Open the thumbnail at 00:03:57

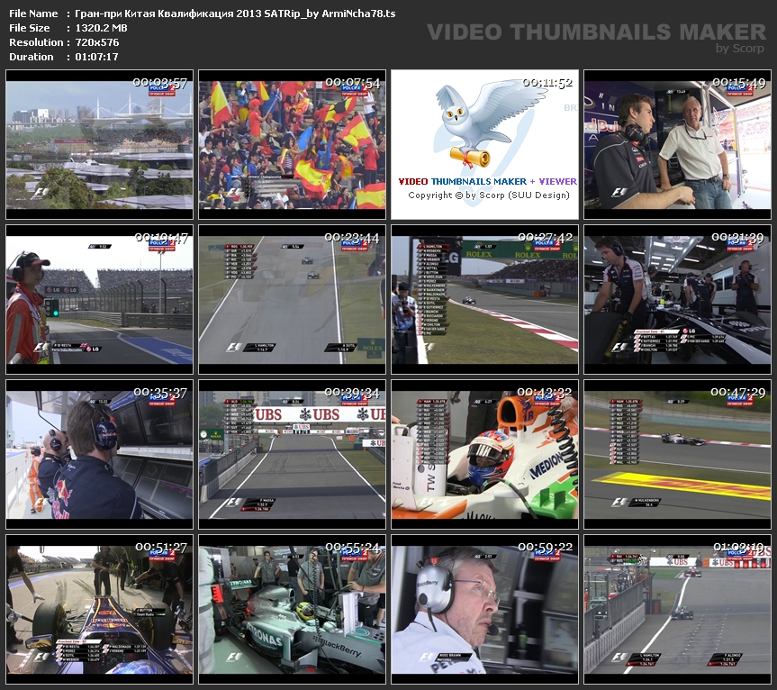(x=99, y=144)
